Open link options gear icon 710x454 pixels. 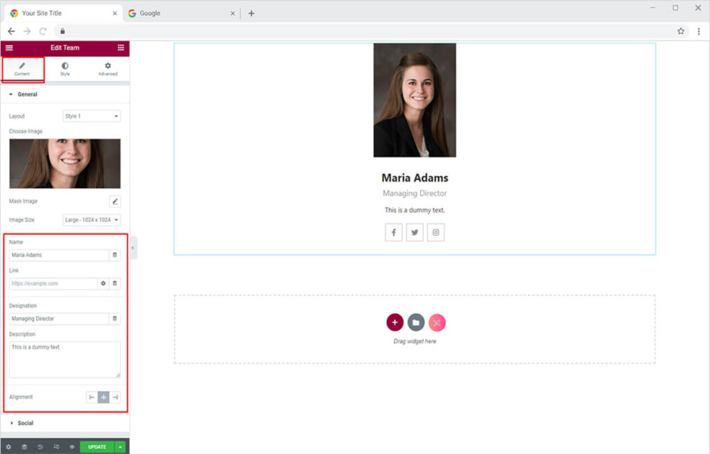click(x=103, y=283)
